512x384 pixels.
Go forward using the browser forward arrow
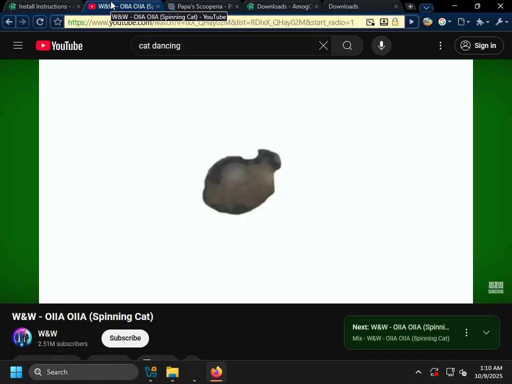point(22,22)
